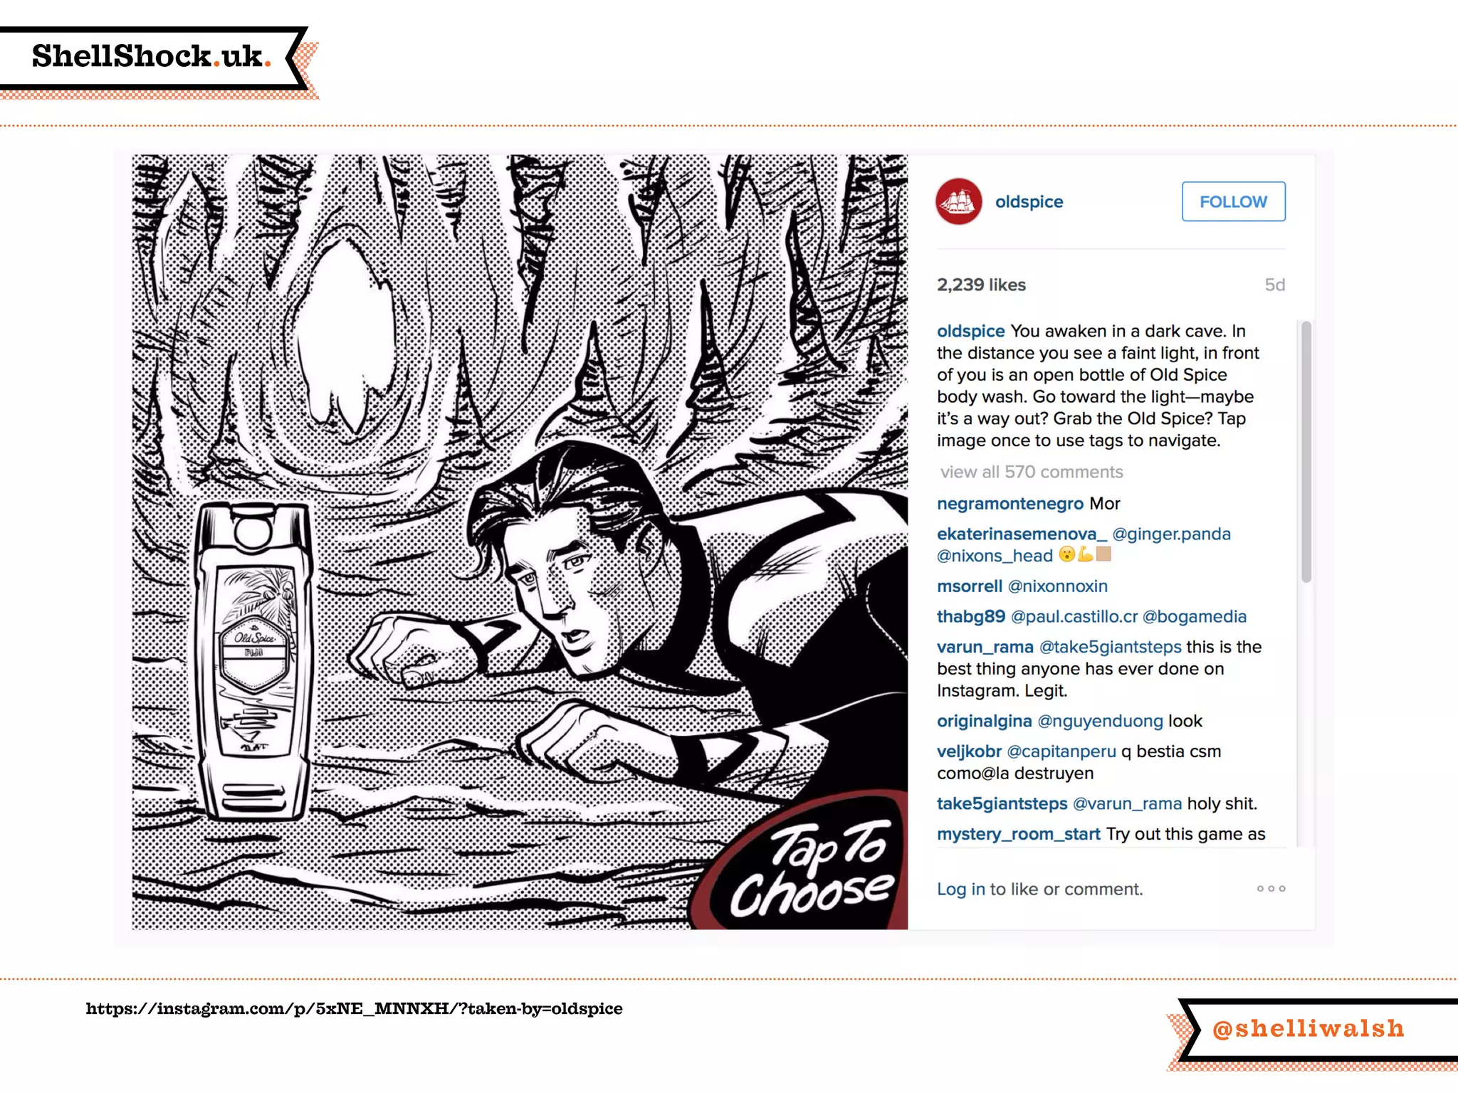
Task: Open negramontenegro's profile
Action: point(1009,504)
